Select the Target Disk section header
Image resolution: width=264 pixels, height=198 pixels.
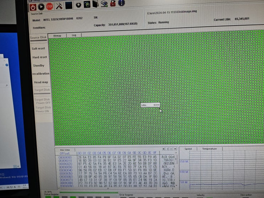pos(42,90)
